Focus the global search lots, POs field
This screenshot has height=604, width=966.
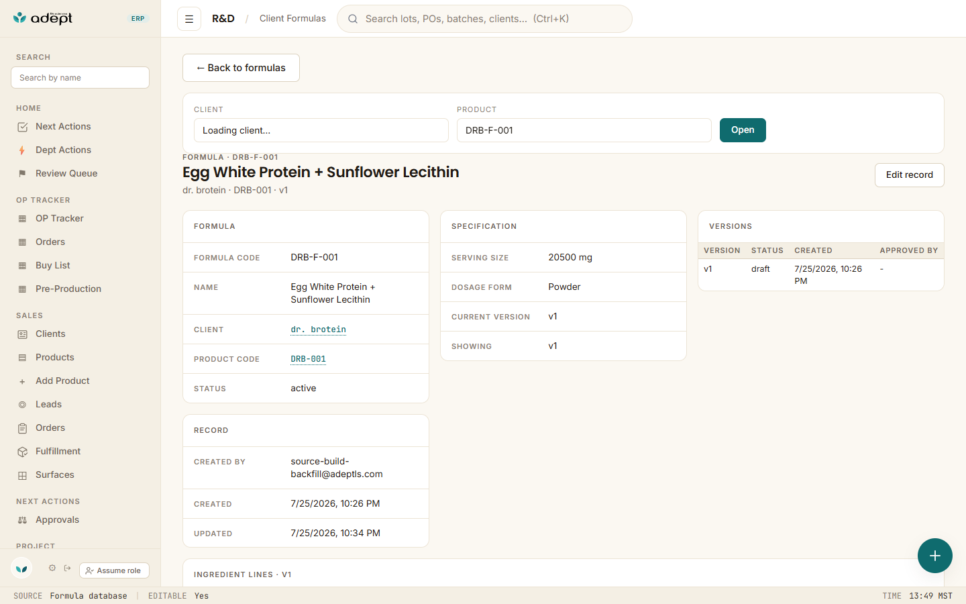(484, 19)
